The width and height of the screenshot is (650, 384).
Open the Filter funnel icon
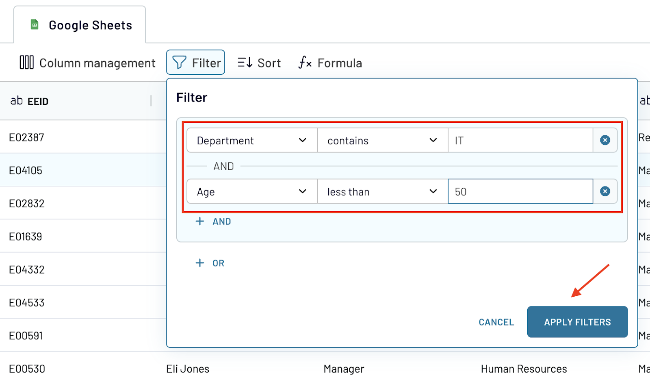click(180, 62)
